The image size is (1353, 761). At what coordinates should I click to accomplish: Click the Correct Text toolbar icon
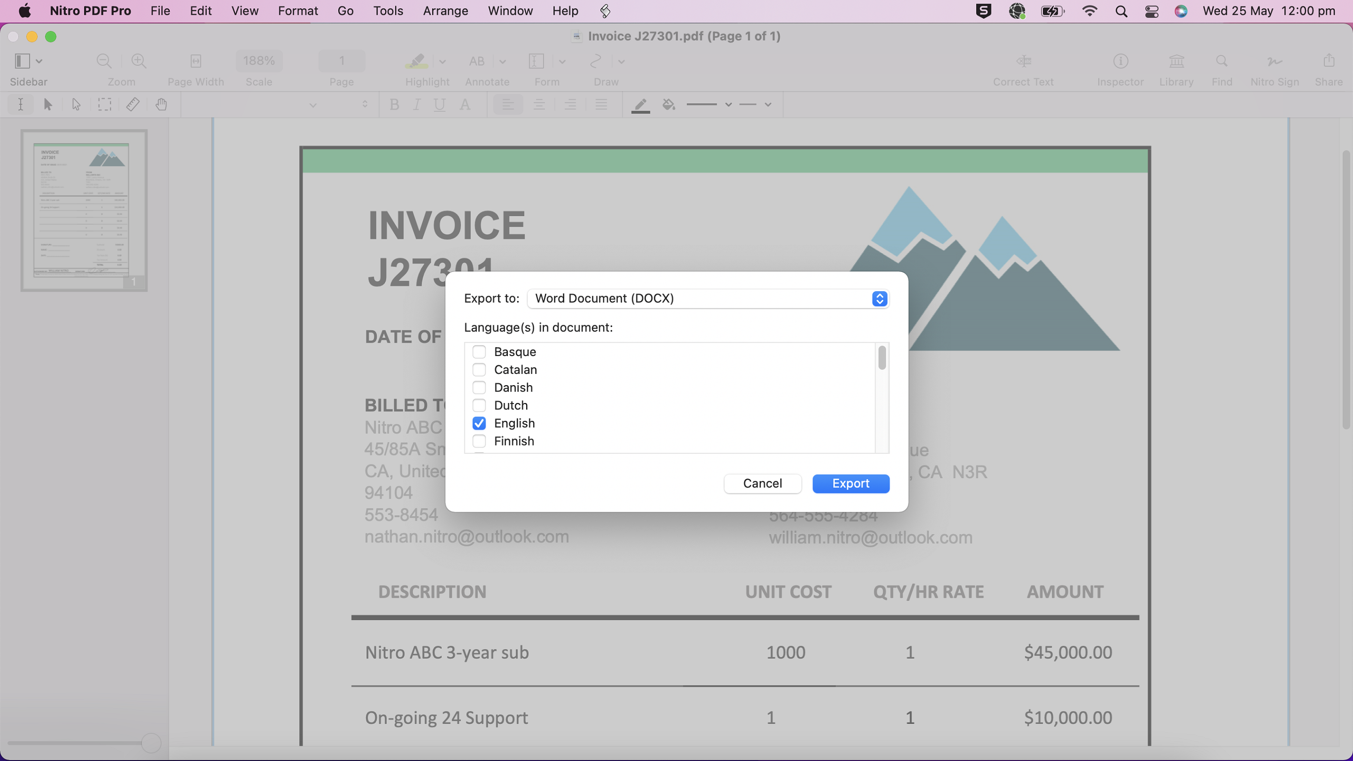pos(1023,61)
